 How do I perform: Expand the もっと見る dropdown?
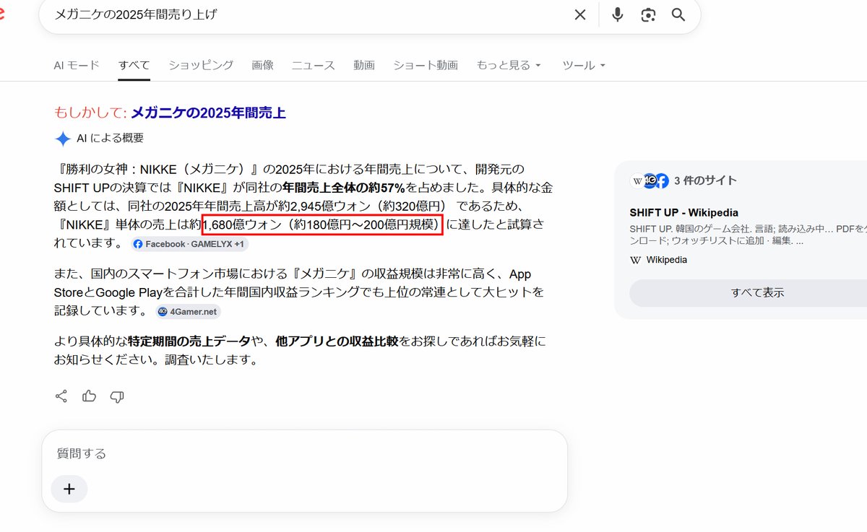(x=509, y=65)
